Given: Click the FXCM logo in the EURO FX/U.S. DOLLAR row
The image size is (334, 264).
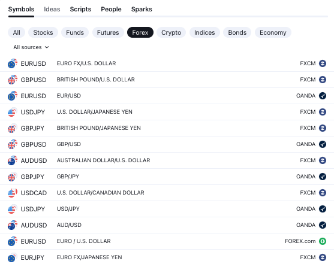Looking at the screenshot, I should point(323,63).
